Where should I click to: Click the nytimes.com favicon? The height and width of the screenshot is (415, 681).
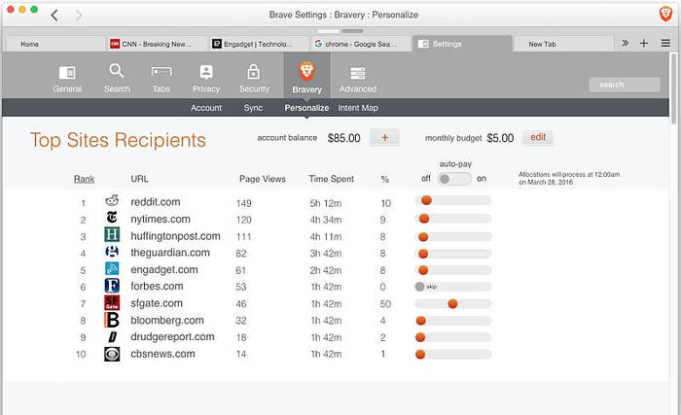(x=112, y=218)
